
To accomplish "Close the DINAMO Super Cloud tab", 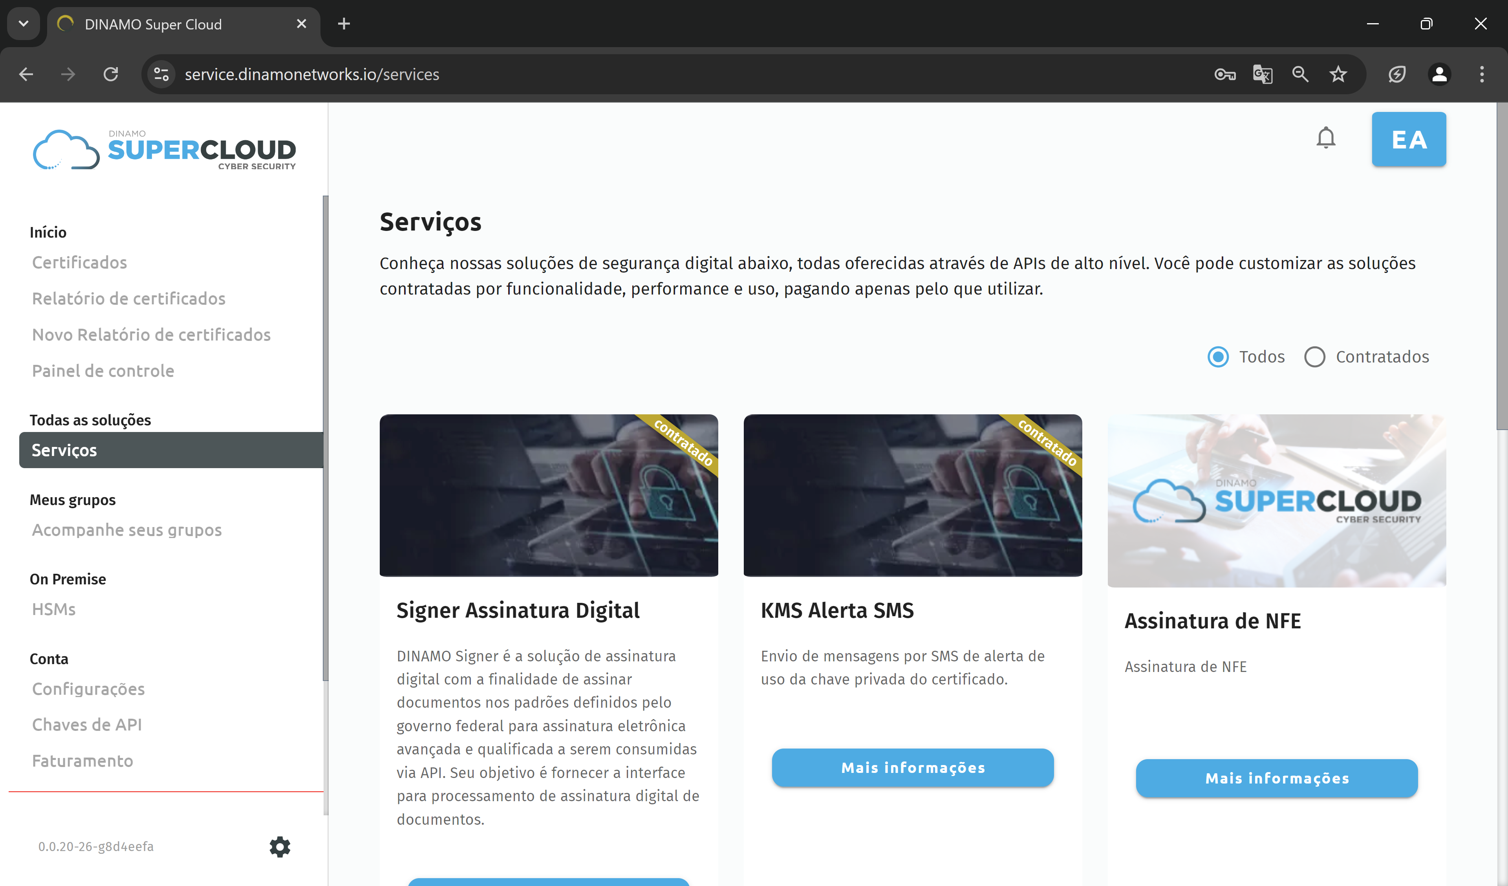I will tap(302, 24).
